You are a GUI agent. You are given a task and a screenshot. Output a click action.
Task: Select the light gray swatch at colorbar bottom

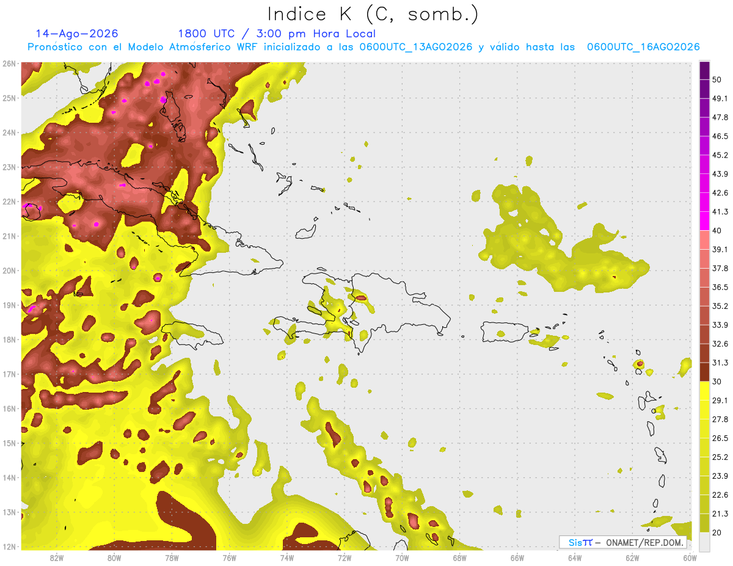704,542
